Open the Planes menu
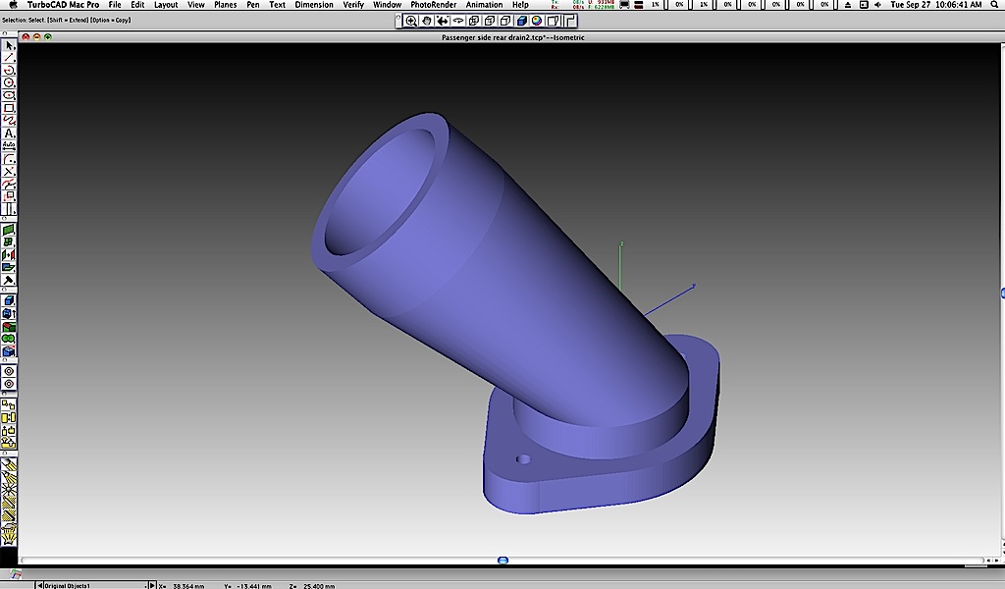Screen dimensions: 1005x589 coord(226,5)
